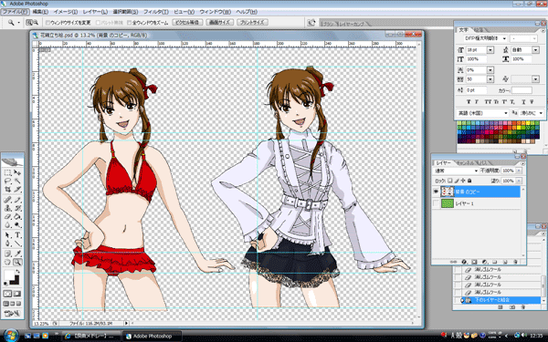This screenshot has width=548, height=342.
Task: Open フィルタ(T) menu
Action: pyautogui.click(x=155, y=12)
